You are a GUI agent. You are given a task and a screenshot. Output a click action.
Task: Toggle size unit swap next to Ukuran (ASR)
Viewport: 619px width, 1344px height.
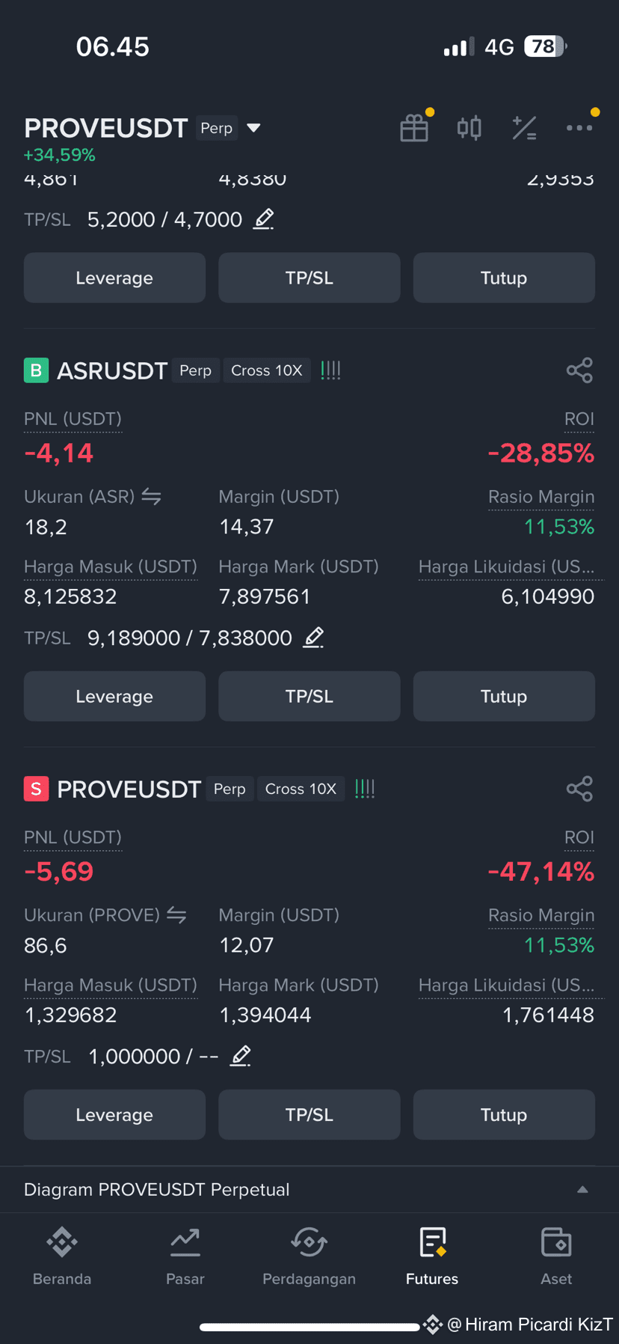pos(152,496)
